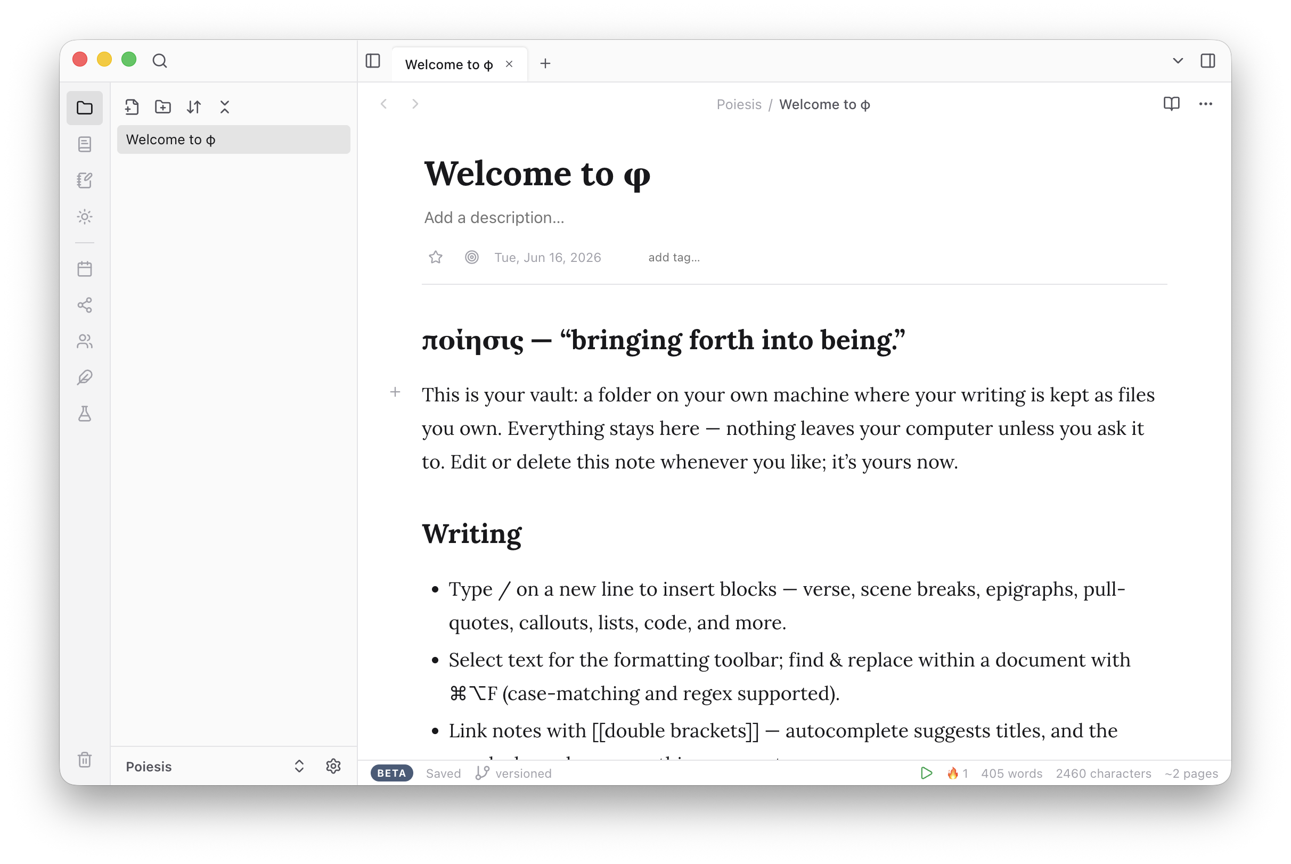Image resolution: width=1291 pixels, height=864 pixels.
Task: Click the sun icon in sidebar
Action: (x=84, y=217)
